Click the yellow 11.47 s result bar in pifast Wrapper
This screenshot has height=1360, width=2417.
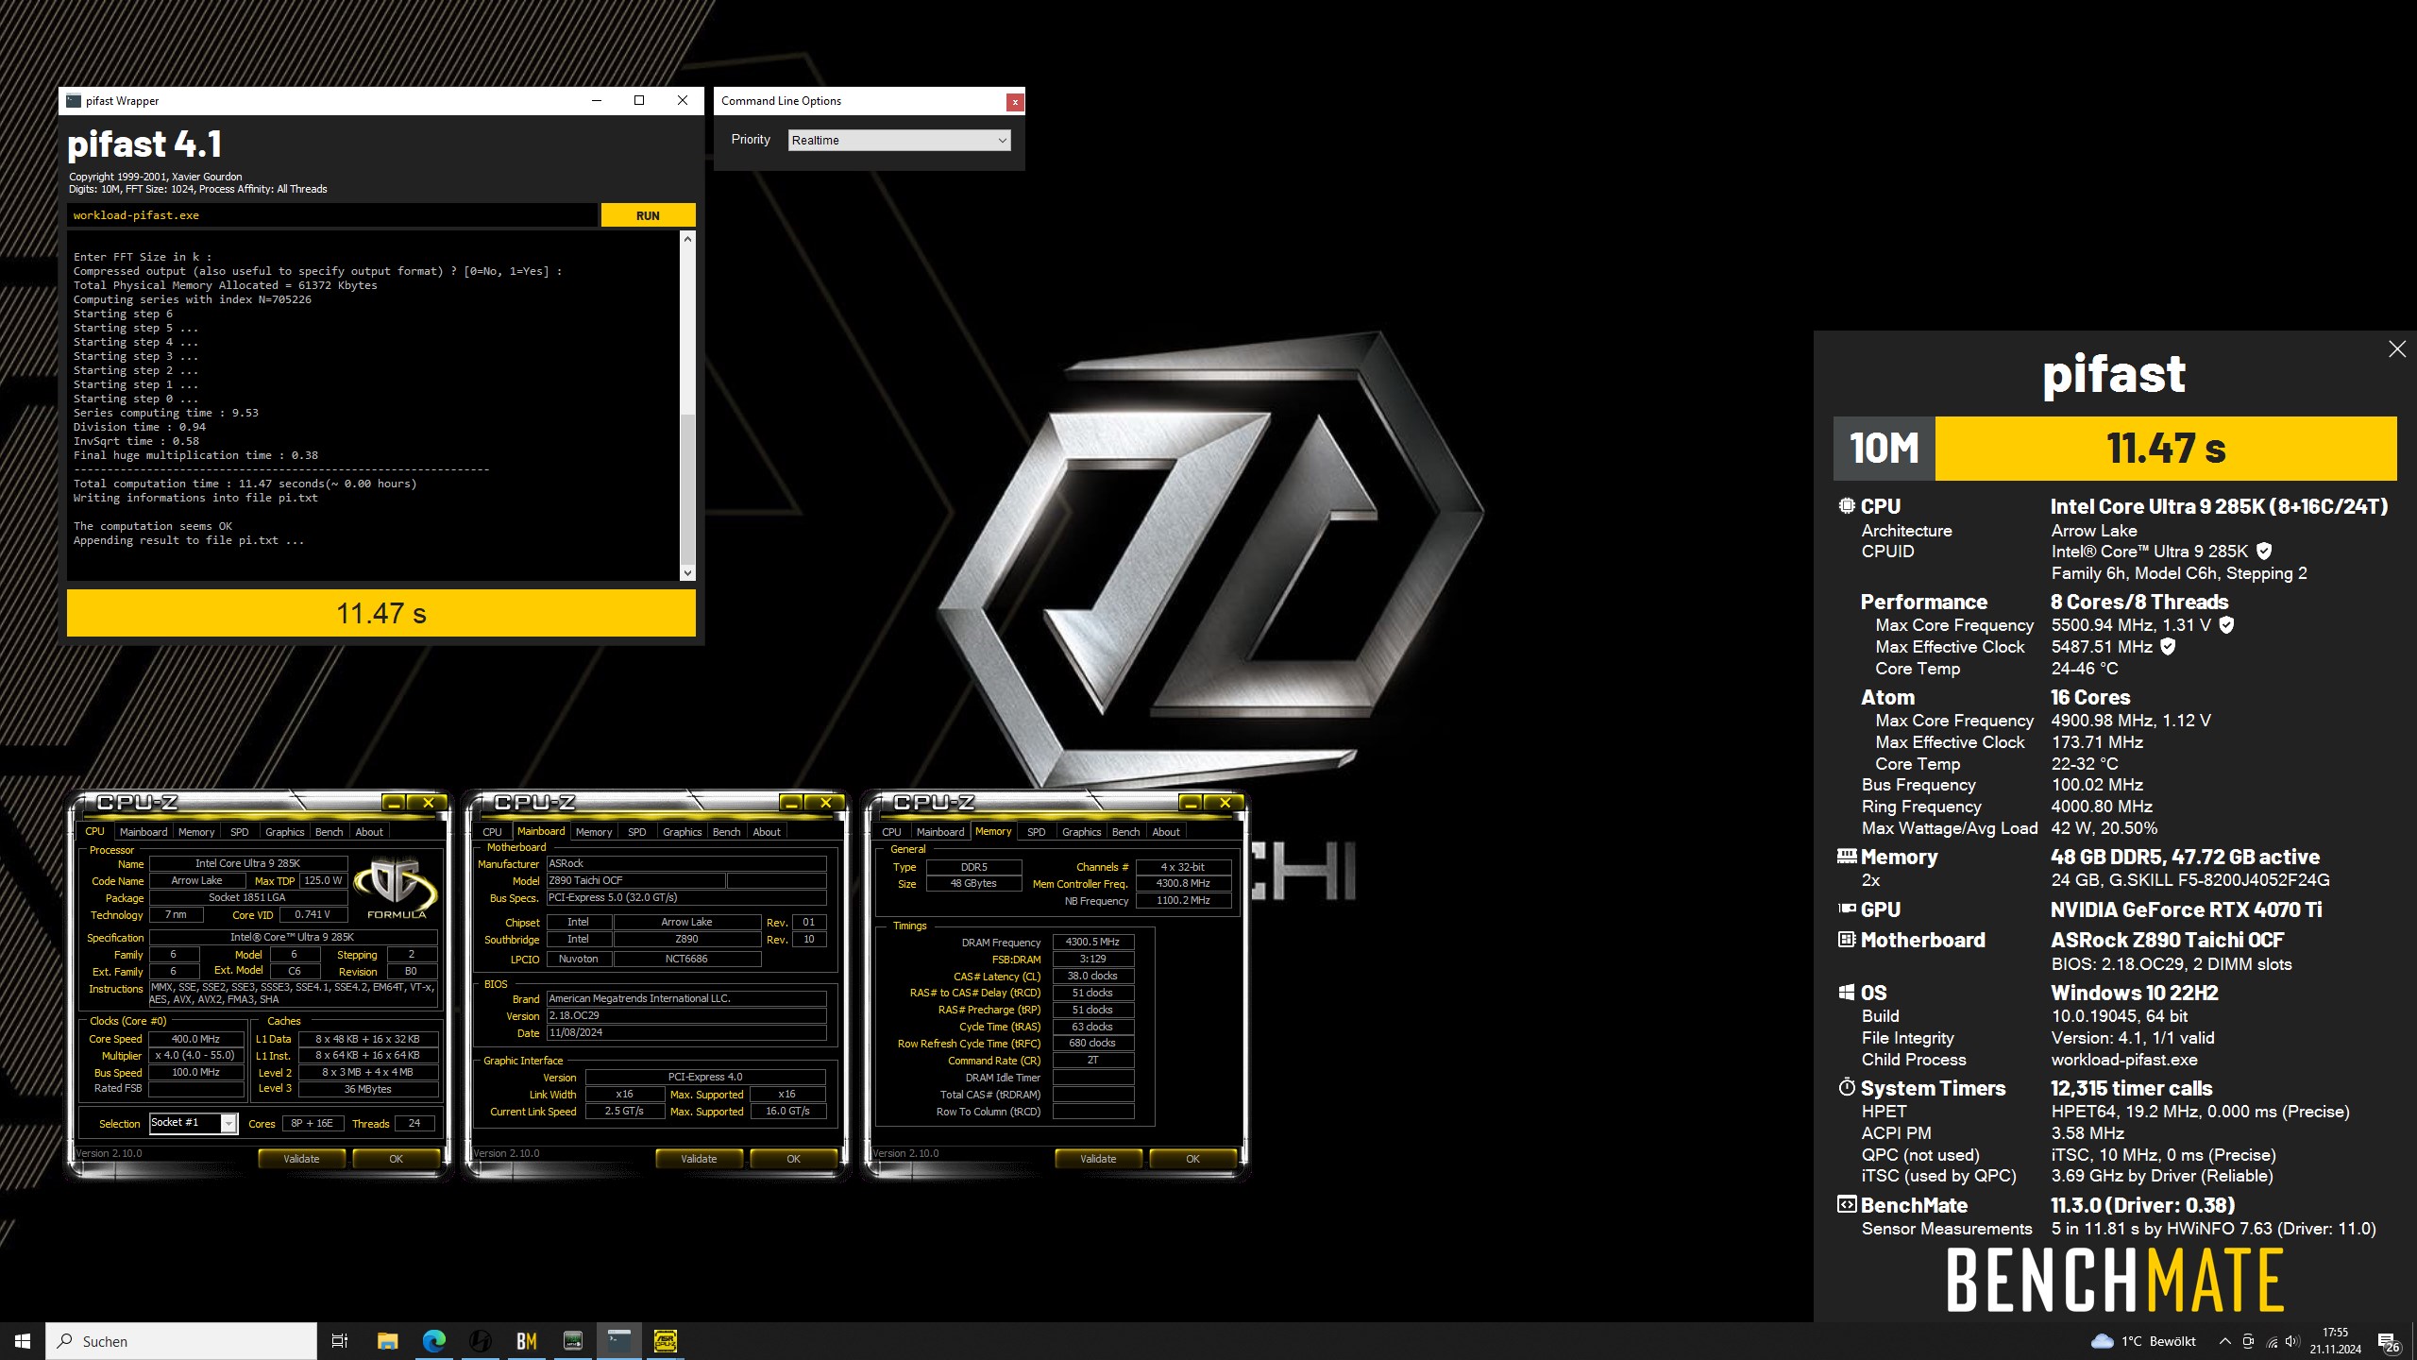click(x=381, y=613)
